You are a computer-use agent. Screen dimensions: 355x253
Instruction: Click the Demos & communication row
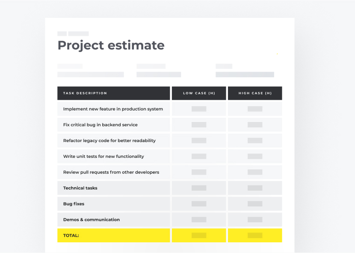[92, 219]
